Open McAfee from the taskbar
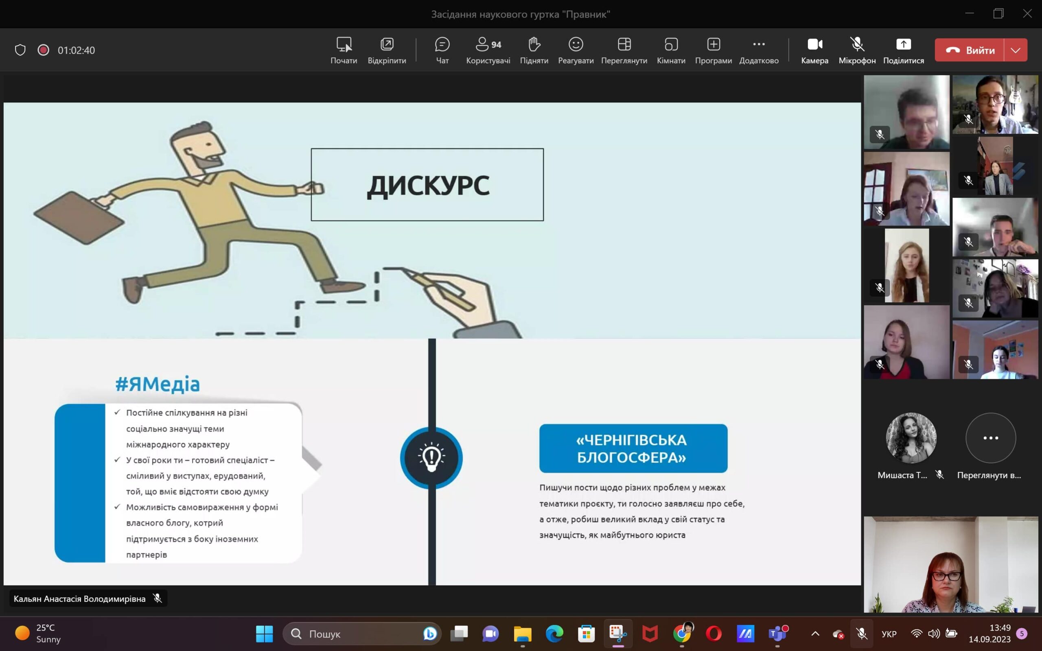The image size is (1042, 651). 650,634
